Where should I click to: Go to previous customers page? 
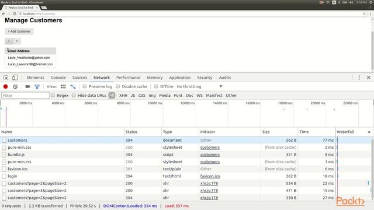9,41
